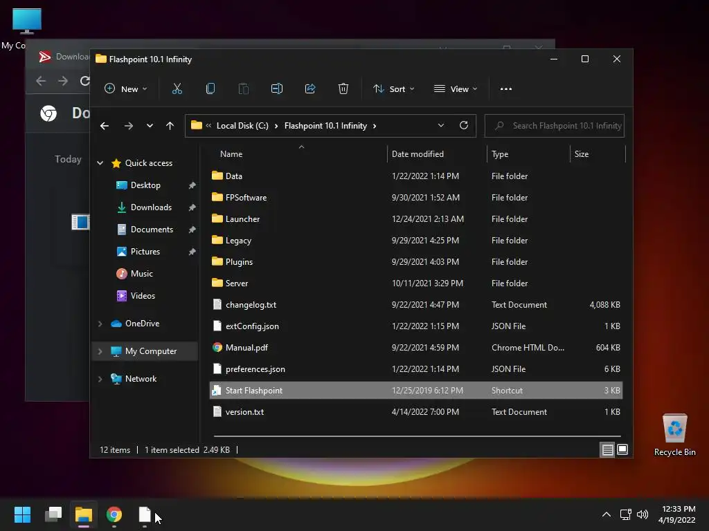
Task: Click the Delete trash icon
Action: point(343,89)
